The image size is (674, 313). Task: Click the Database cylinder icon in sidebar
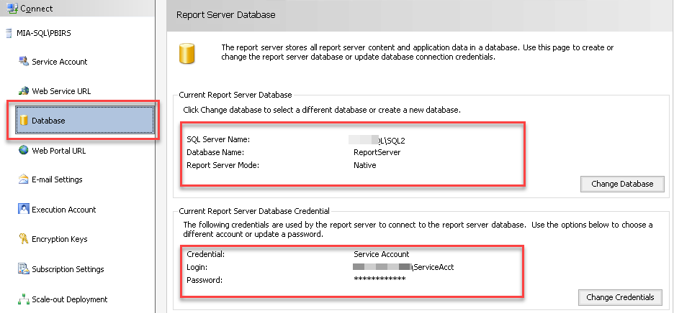coord(24,121)
